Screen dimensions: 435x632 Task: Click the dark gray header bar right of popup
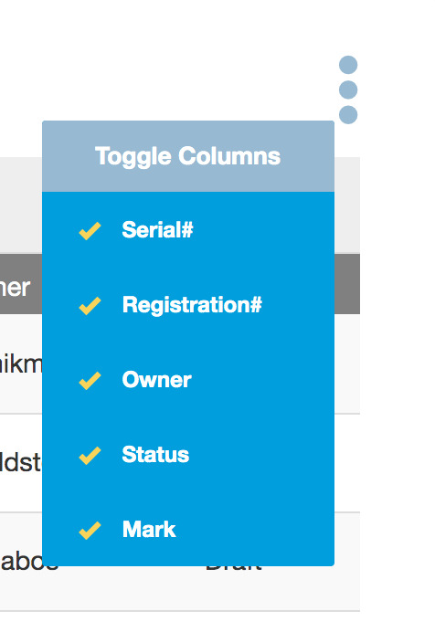coord(347,284)
